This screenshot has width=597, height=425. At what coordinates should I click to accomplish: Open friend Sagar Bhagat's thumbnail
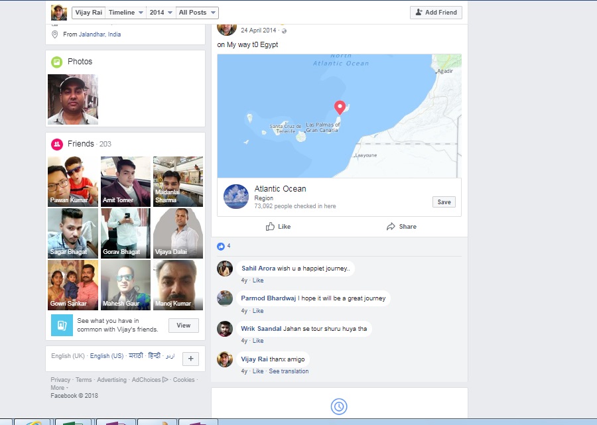pyautogui.click(x=73, y=233)
